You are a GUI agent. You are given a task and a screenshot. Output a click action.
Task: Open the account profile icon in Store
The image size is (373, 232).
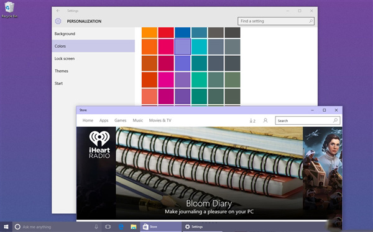point(265,120)
